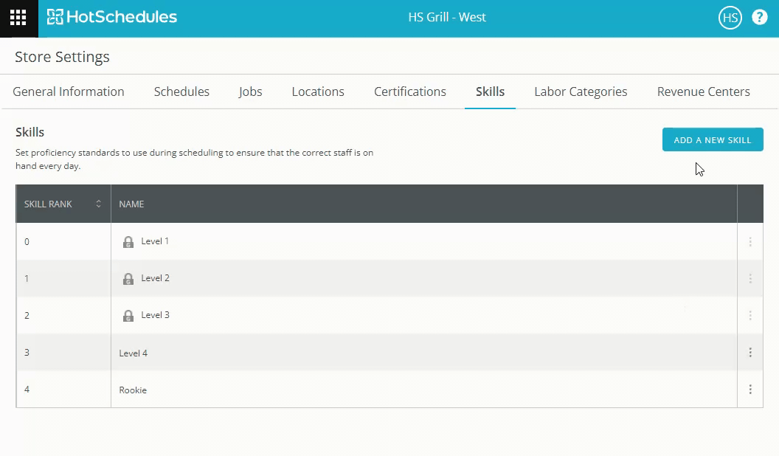Open the Certifications tab
The width and height of the screenshot is (779, 456).
[409, 91]
